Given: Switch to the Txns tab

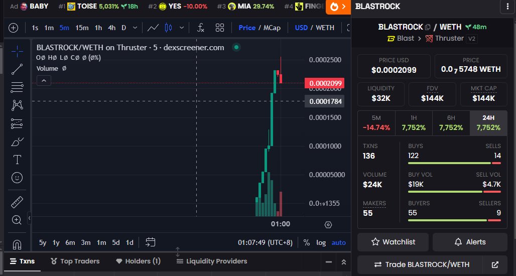Looking at the screenshot, I should (23, 261).
